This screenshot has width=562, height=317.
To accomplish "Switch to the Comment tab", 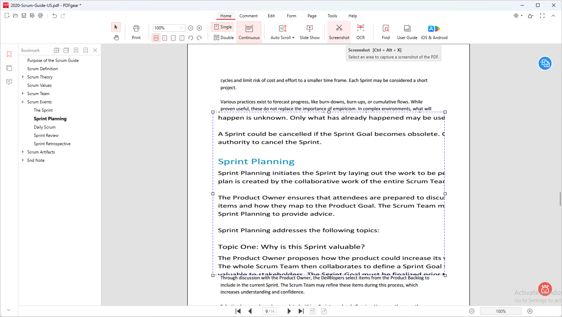I will [249, 16].
